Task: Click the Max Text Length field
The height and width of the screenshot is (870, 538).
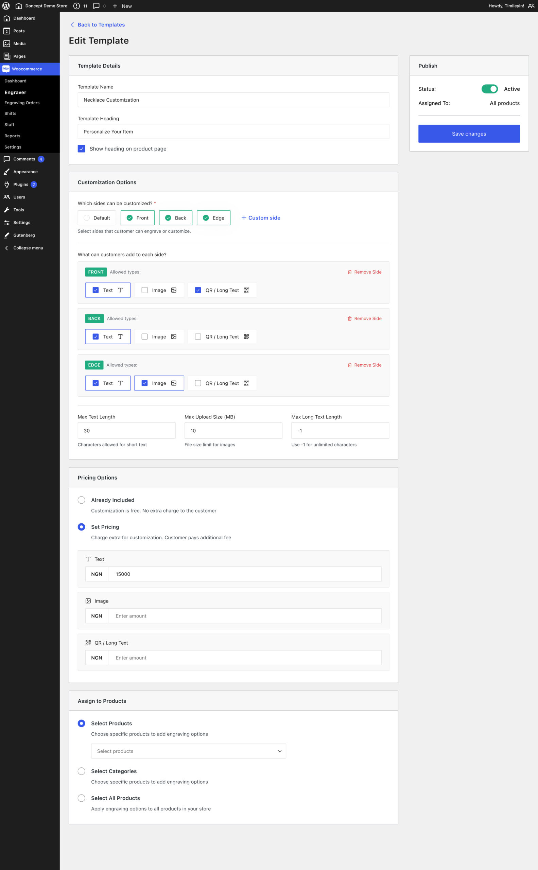Action: (x=126, y=431)
